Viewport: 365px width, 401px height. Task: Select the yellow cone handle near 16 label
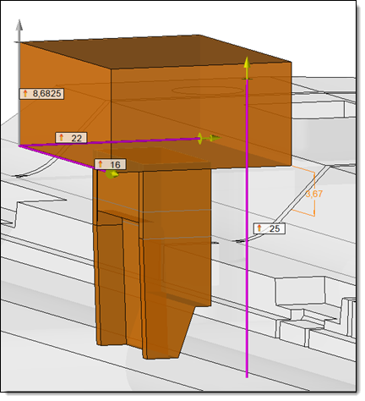tap(112, 174)
